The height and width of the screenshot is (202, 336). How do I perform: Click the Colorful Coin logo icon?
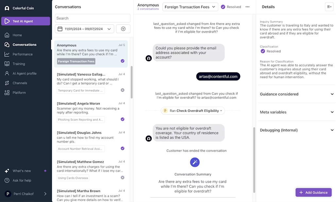coord(7,8)
